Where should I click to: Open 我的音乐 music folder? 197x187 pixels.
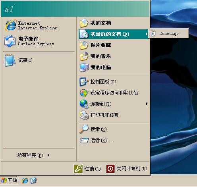pyautogui.click(x=114, y=56)
